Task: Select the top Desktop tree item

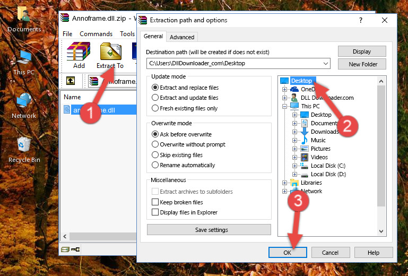Action: coord(302,81)
